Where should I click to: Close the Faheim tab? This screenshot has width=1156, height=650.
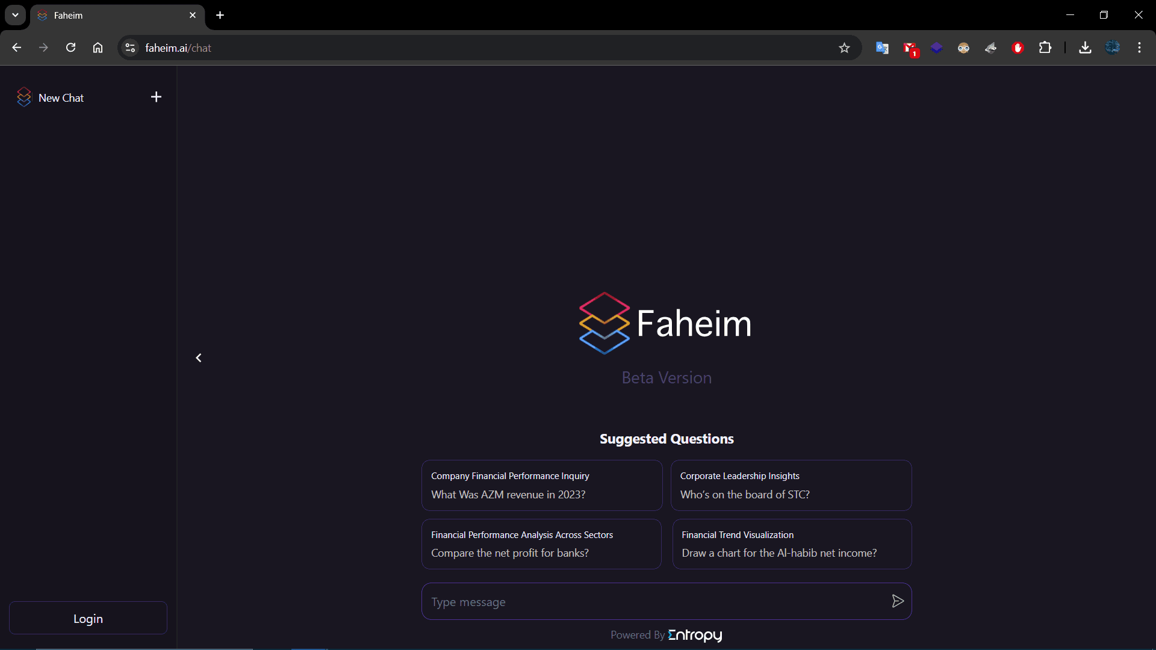click(193, 15)
